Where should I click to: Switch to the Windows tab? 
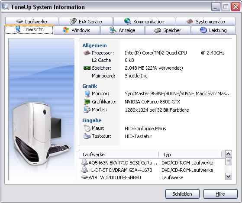[x=77, y=30]
